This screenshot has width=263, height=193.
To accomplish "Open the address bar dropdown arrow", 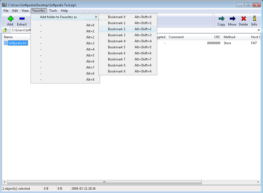I will [259, 30].
